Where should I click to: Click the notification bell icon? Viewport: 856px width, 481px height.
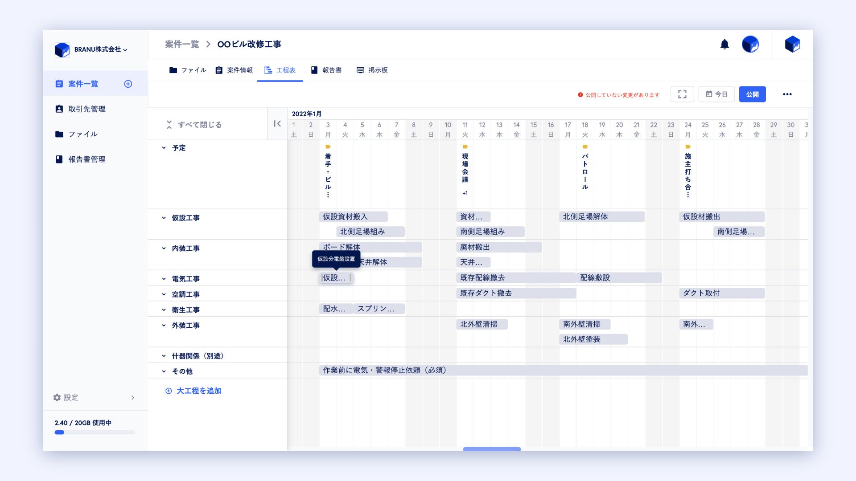[724, 44]
